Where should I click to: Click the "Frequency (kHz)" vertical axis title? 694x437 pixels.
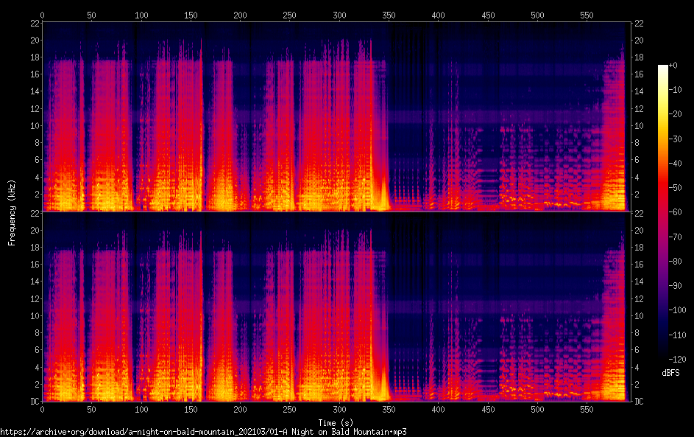12,213
